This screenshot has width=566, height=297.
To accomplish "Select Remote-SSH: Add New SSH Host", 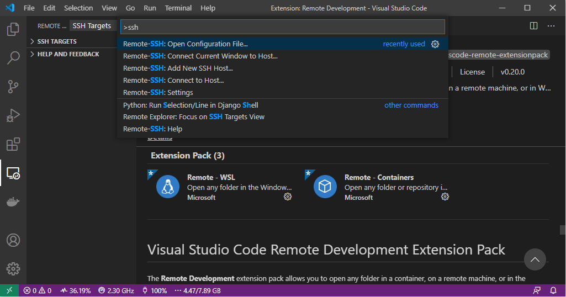I will coord(282,68).
